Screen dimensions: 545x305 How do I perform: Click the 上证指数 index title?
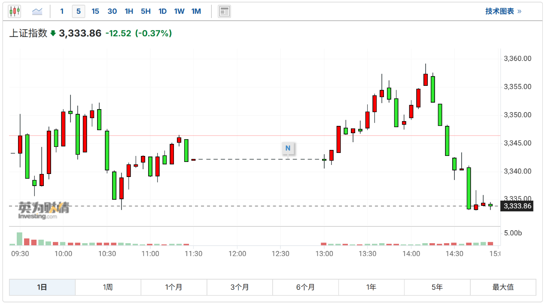[28, 34]
